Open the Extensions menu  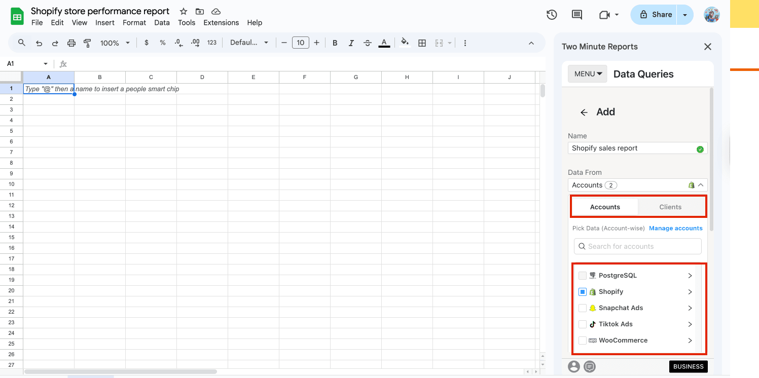221,23
